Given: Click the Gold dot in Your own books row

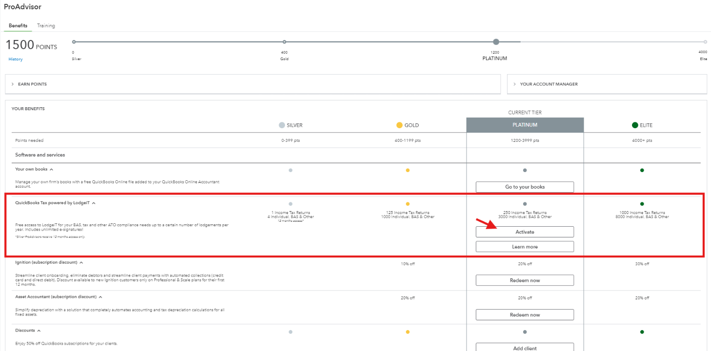Looking at the screenshot, I should coord(407,170).
